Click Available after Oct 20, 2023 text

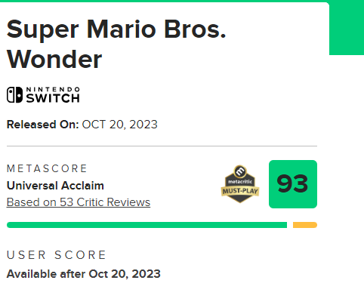(x=83, y=274)
